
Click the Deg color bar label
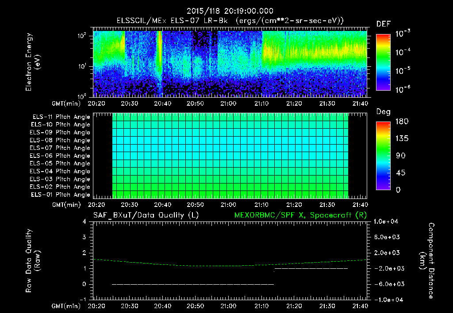[x=384, y=112]
